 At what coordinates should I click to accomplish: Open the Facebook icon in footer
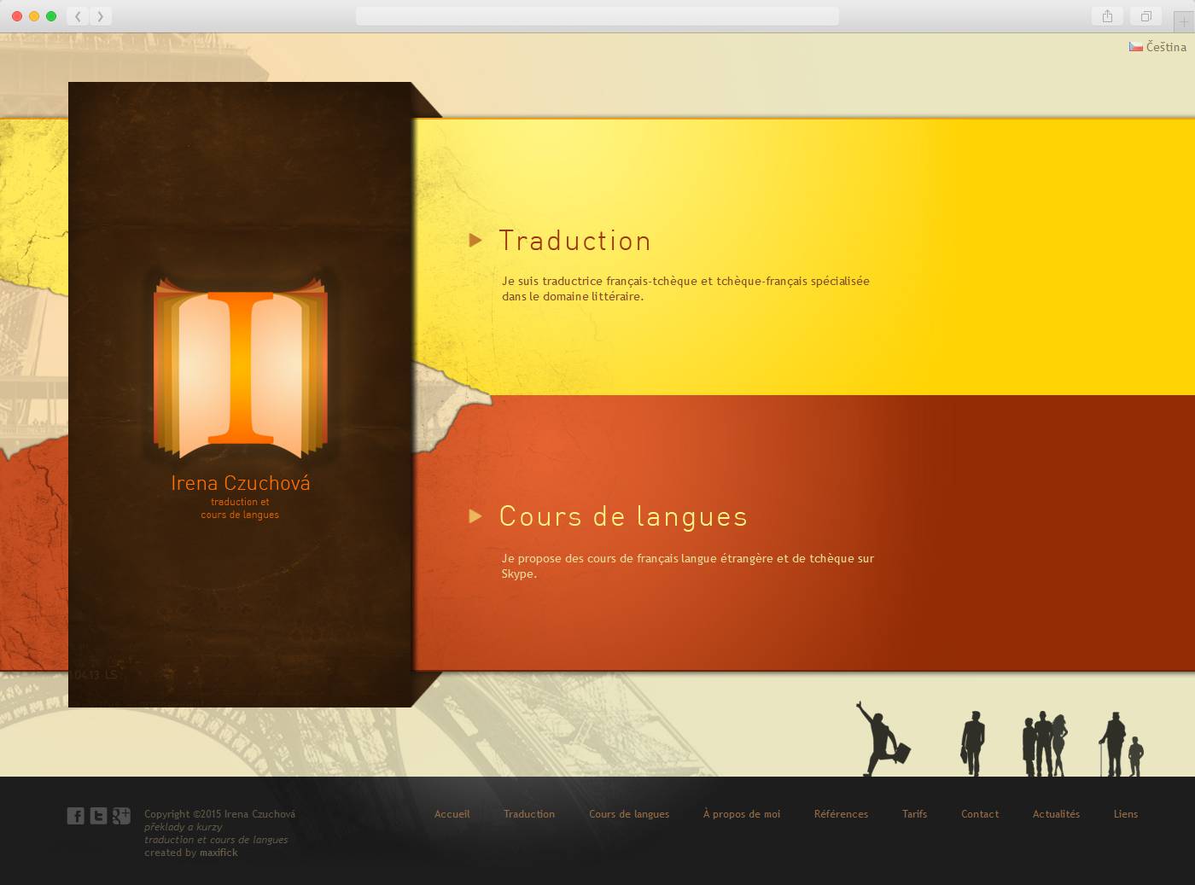76,816
